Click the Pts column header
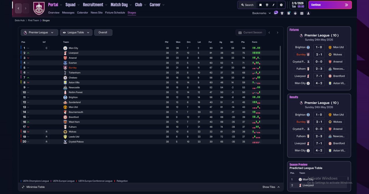Viewport: 369px width, 194px height. pyautogui.click(x=243, y=42)
